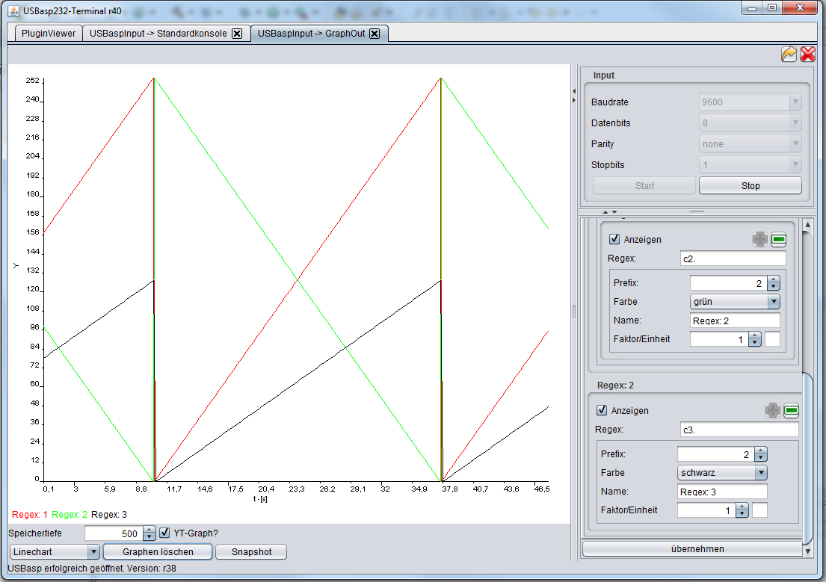
Task: Open the Farbe dropdown showing schwarz
Action: (x=721, y=473)
